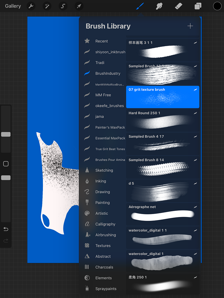The width and height of the screenshot is (224, 298).
Task: Redo the last undone action
Action: (6, 241)
